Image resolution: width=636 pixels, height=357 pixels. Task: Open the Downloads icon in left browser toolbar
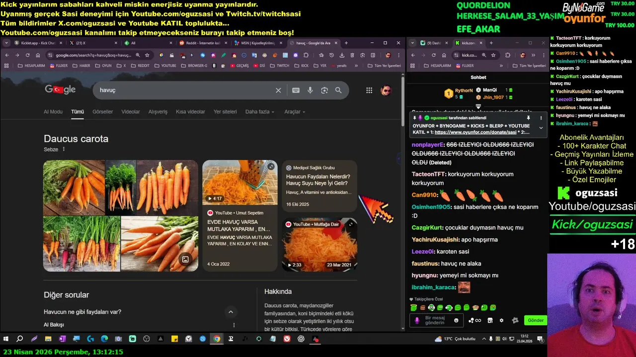point(342,55)
